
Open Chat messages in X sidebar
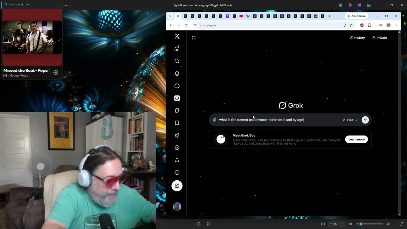(x=177, y=86)
